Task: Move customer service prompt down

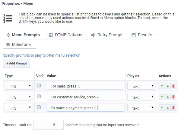Action: [168, 97]
